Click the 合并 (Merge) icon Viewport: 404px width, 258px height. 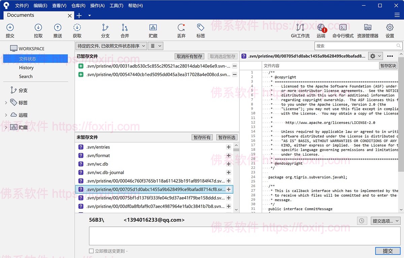(124, 30)
